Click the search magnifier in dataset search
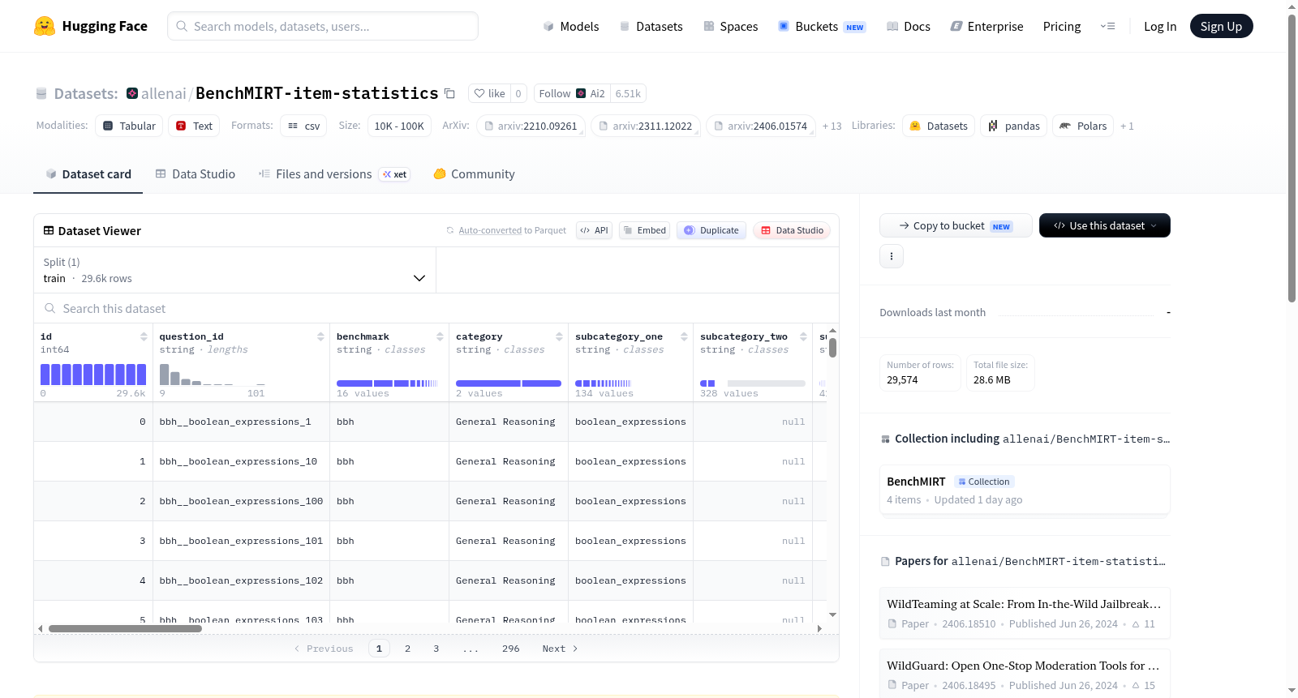This screenshot has height=698, width=1298. pos(50,309)
